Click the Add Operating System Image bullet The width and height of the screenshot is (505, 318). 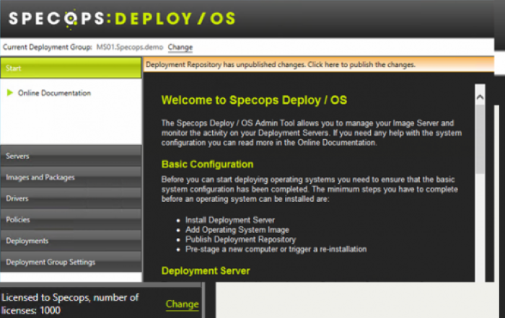click(237, 230)
